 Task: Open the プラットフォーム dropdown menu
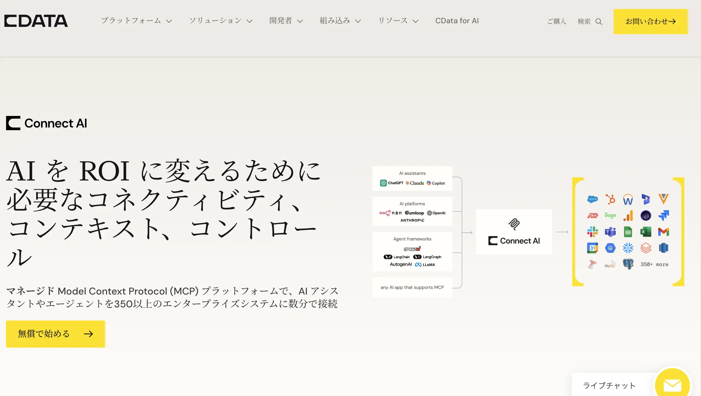[137, 21]
